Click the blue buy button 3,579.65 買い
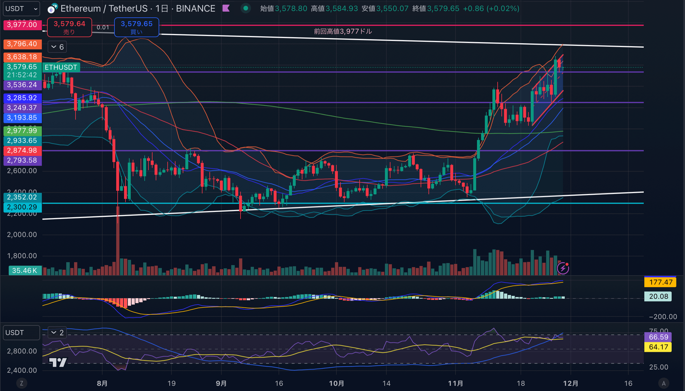Viewport: 685px width, 391px height. click(137, 27)
